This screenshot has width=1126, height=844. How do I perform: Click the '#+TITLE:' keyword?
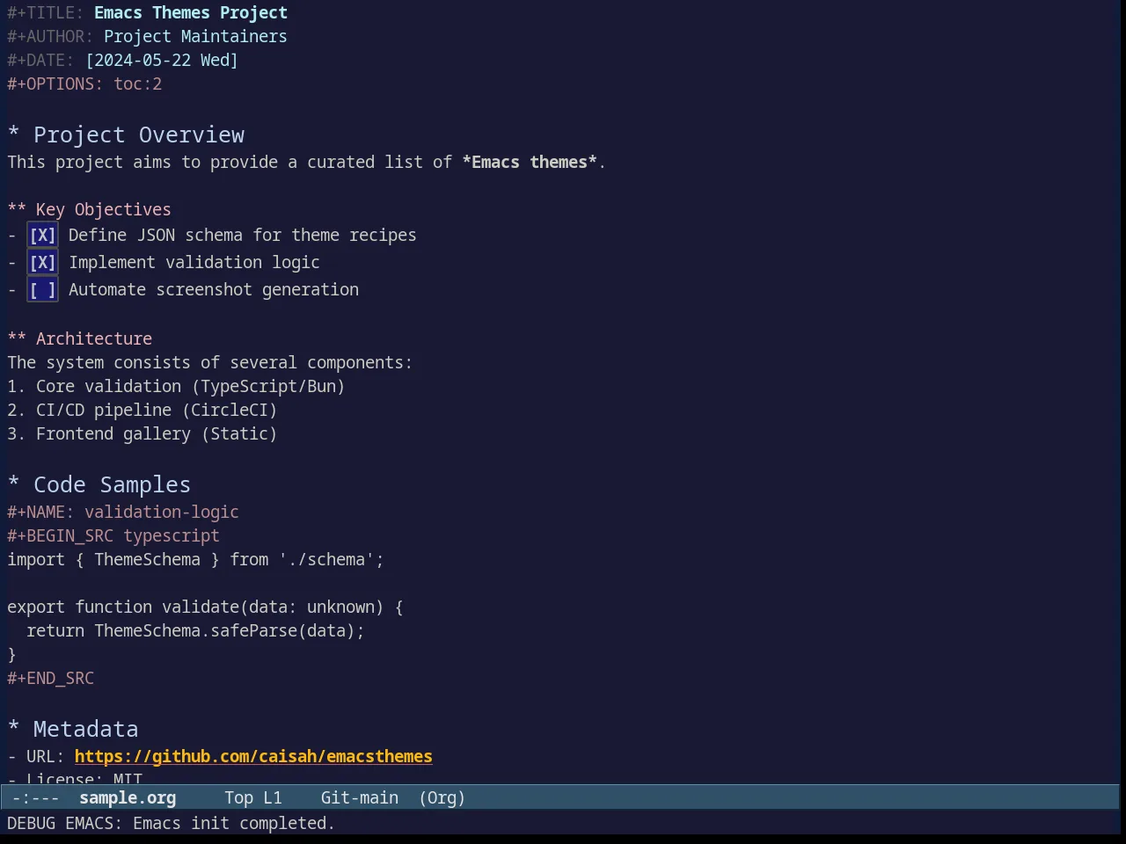click(46, 12)
